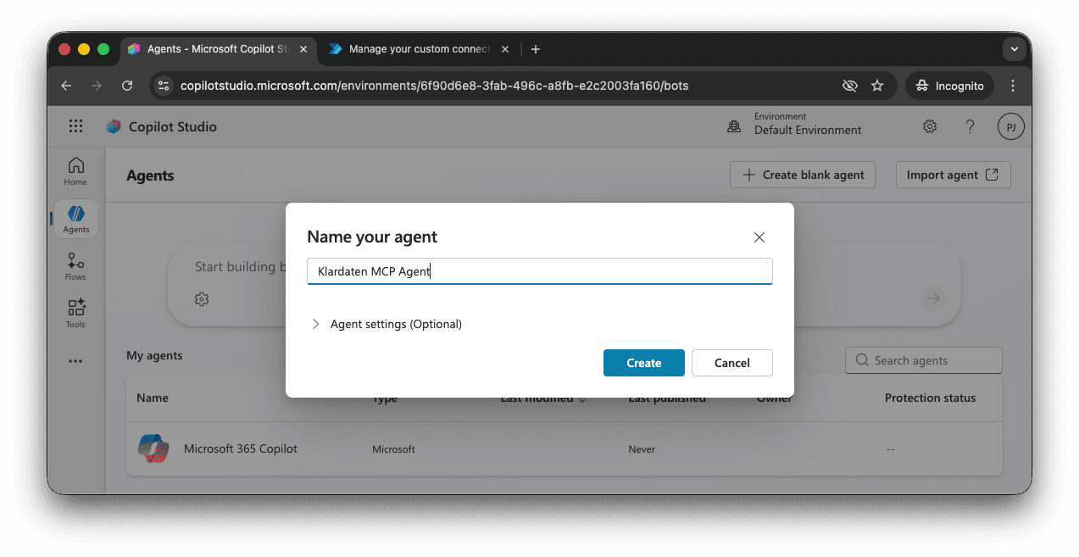Click the tracking protection eye icon
The width and height of the screenshot is (1079, 557).
pyautogui.click(x=849, y=86)
